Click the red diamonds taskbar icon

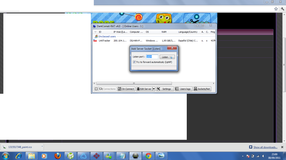[x=96, y=156]
